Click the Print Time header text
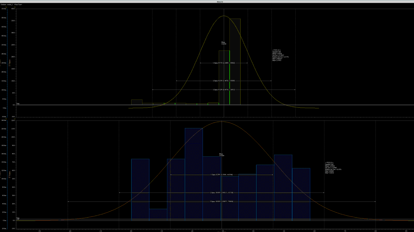 point(18,4)
